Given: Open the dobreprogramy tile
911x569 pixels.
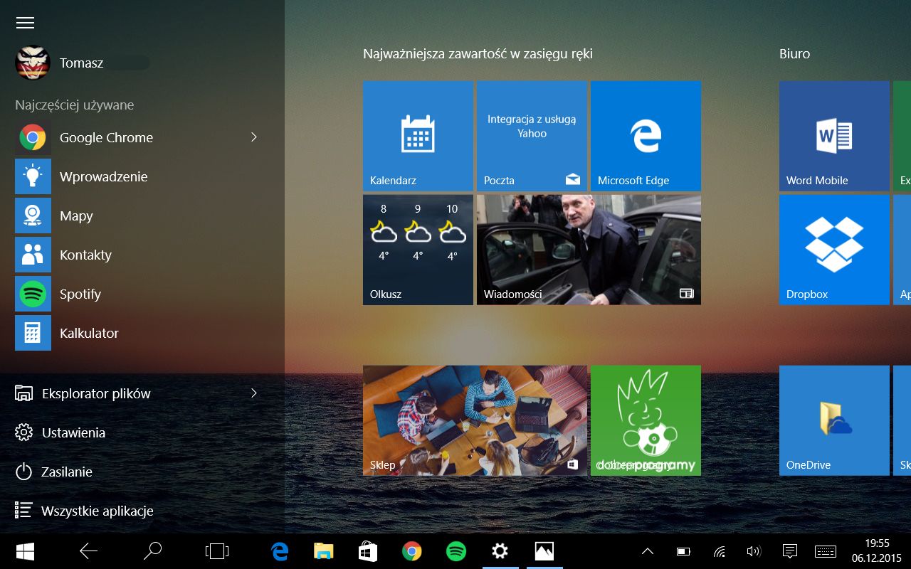Looking at the screenshot, I should (646, 420).
